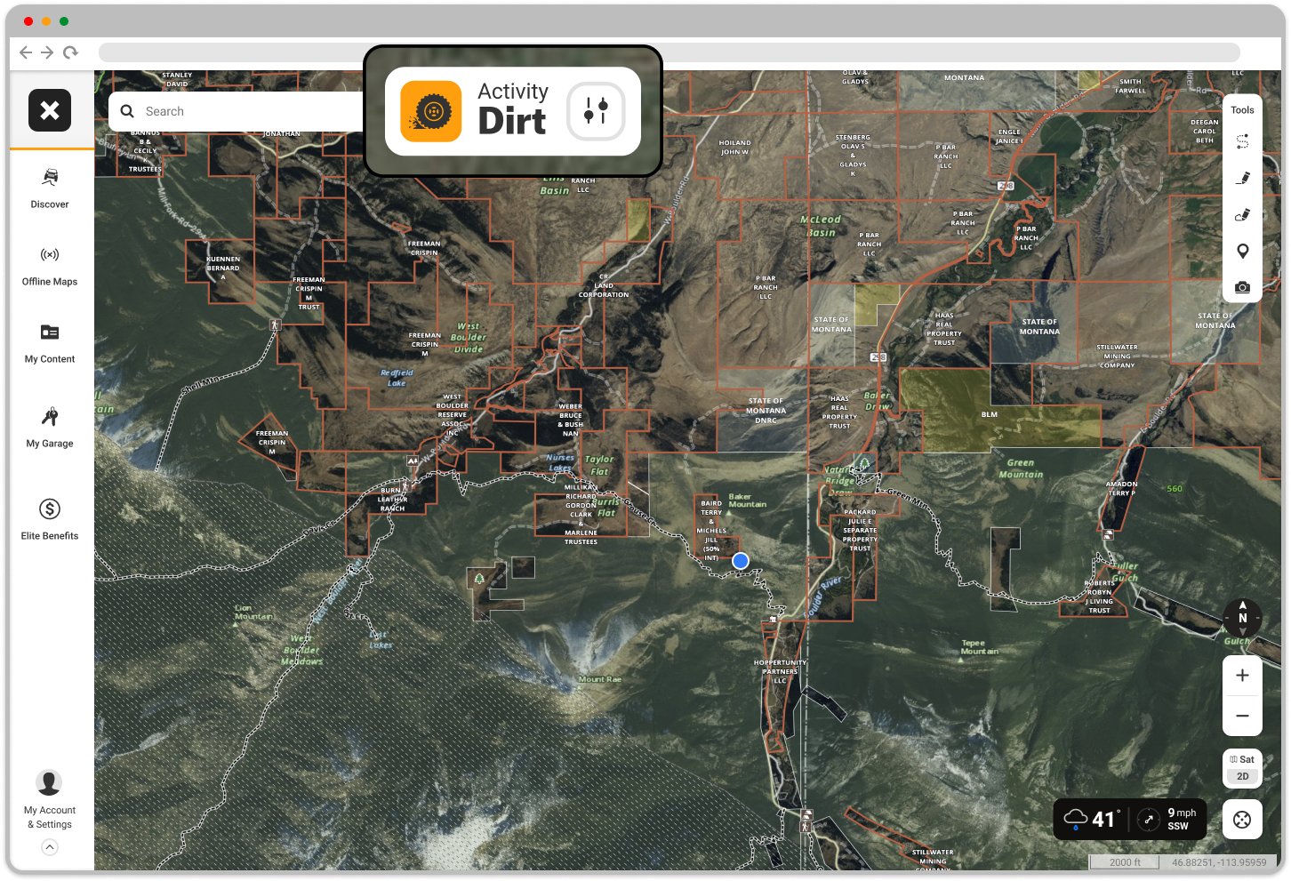This screenshot has width=1291, height=881.
Task: Click the Hoppertunity Partners LLC parcel label
Action: coord(780,671)
